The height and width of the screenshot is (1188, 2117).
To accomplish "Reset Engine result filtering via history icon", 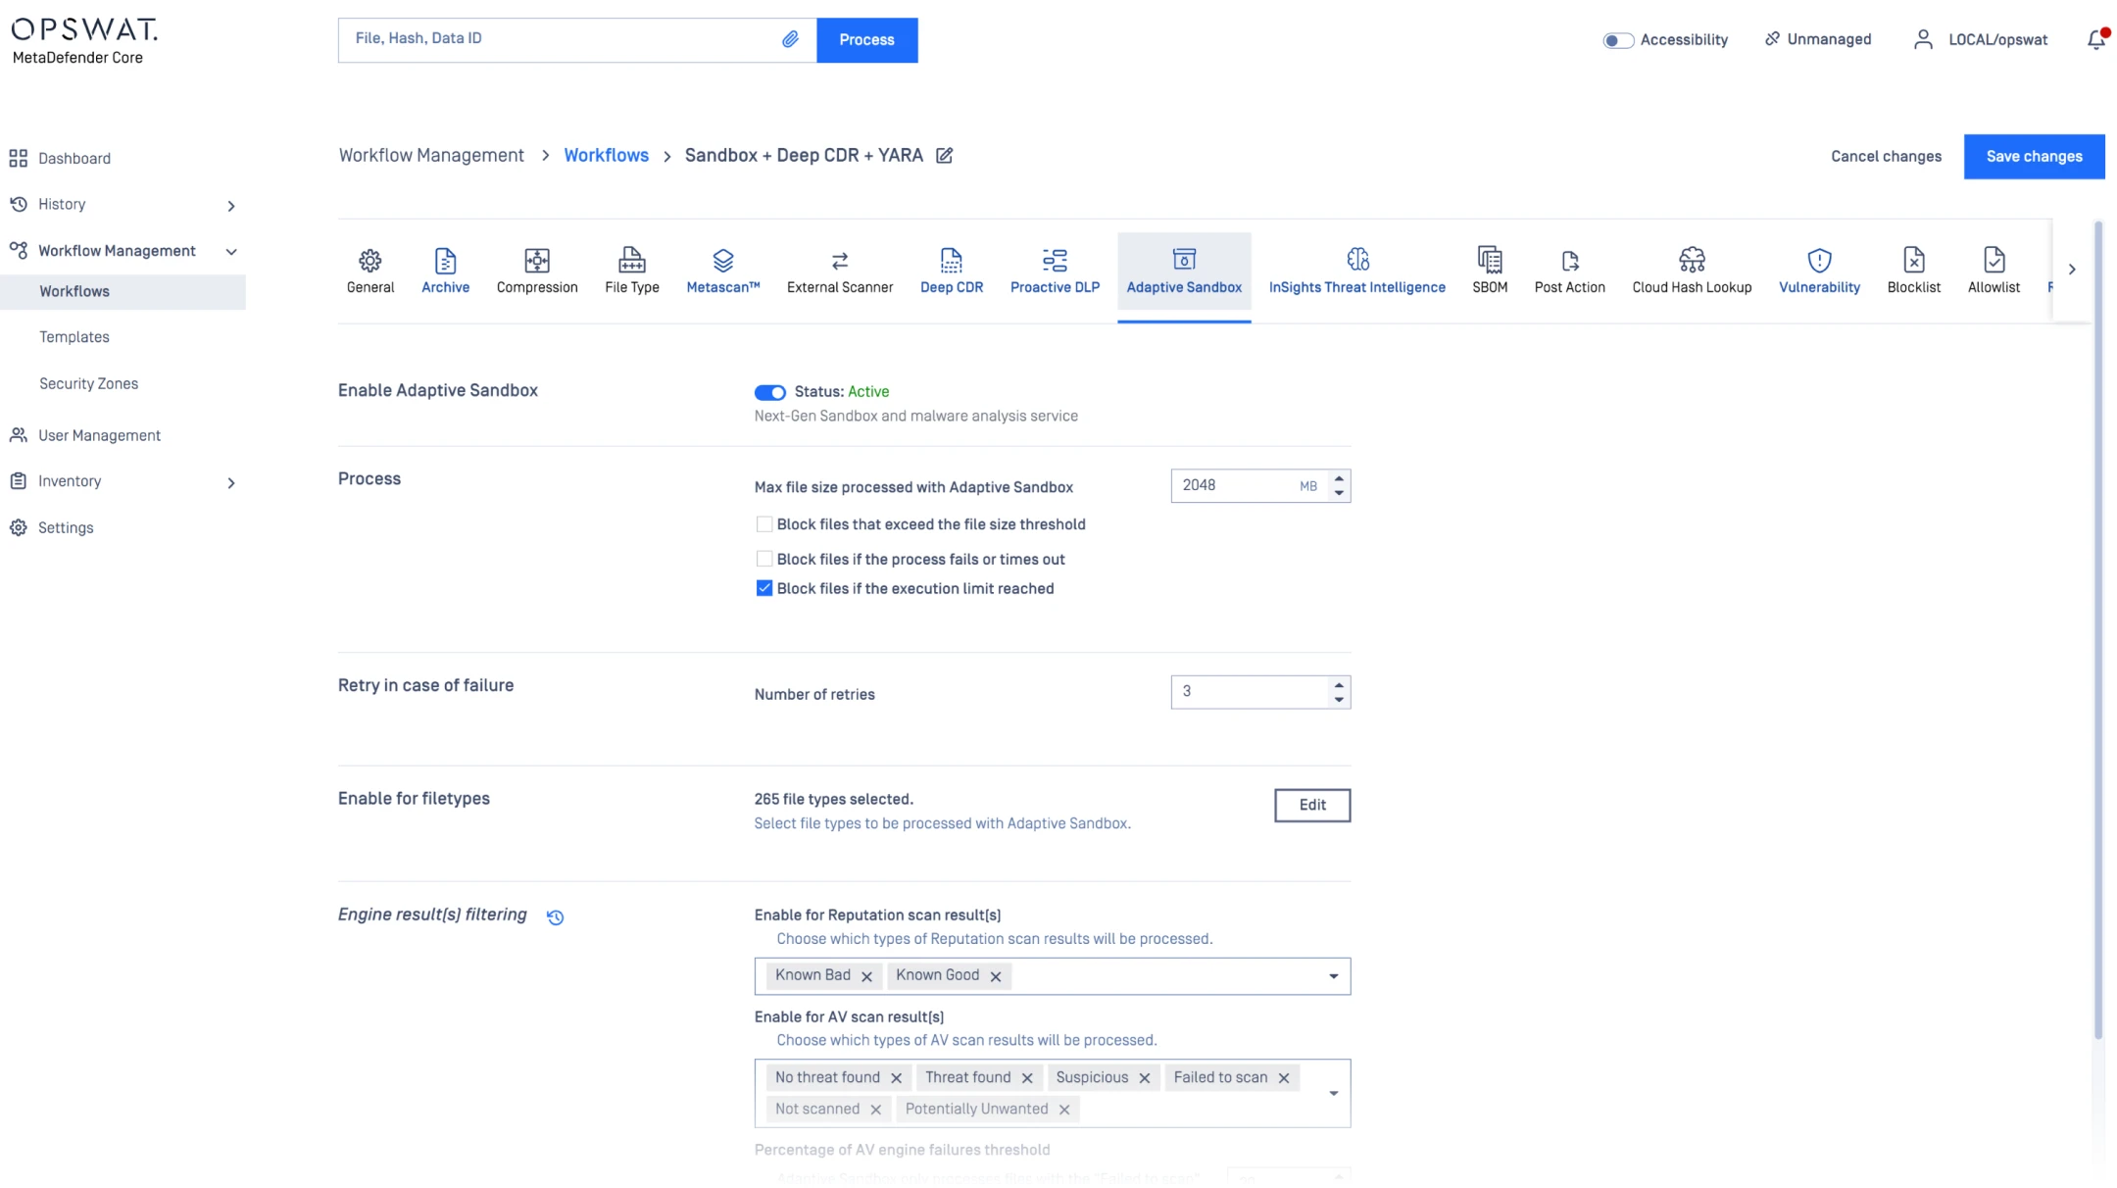I will pyautogui.click(x=555, y=917).
